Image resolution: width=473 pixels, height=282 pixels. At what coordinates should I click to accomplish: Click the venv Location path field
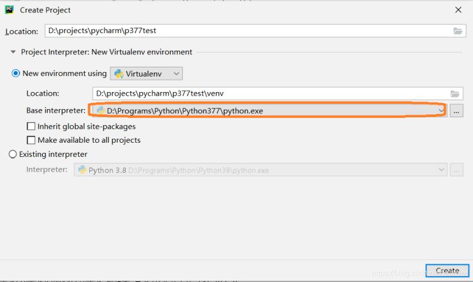point(269,93)
